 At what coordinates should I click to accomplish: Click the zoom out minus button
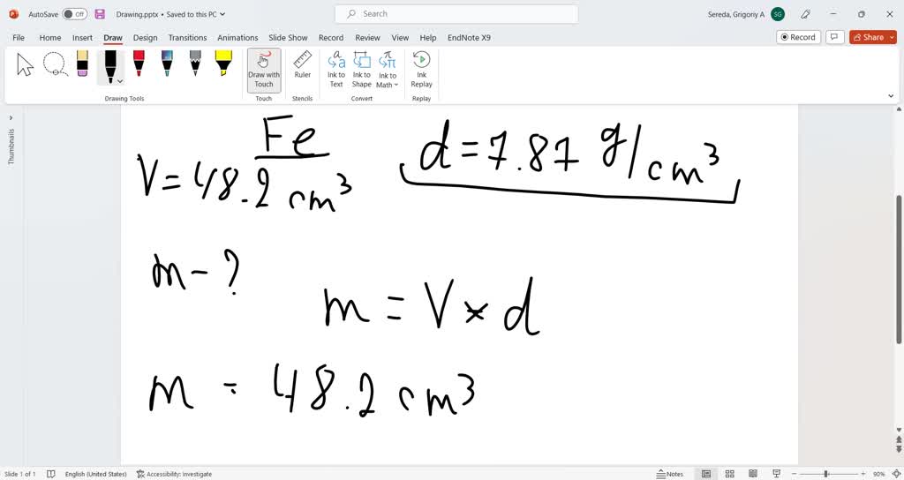click(794, 474)
